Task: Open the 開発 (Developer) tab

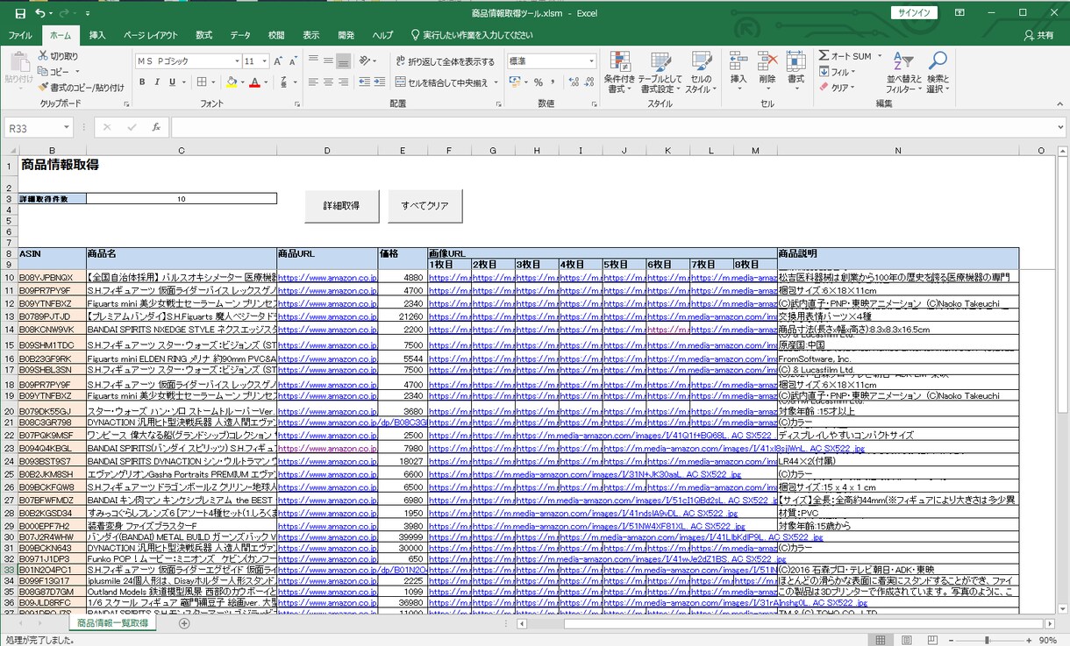Action: (x=346, y=35)
